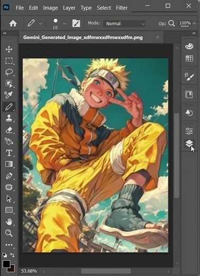
Task: Select the Paint Bucket tool
Action: [x=9, y=141]
